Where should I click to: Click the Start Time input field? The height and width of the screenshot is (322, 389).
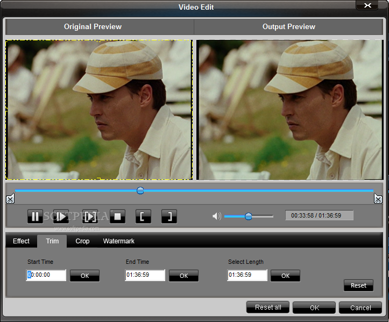[x=46, y=275]
